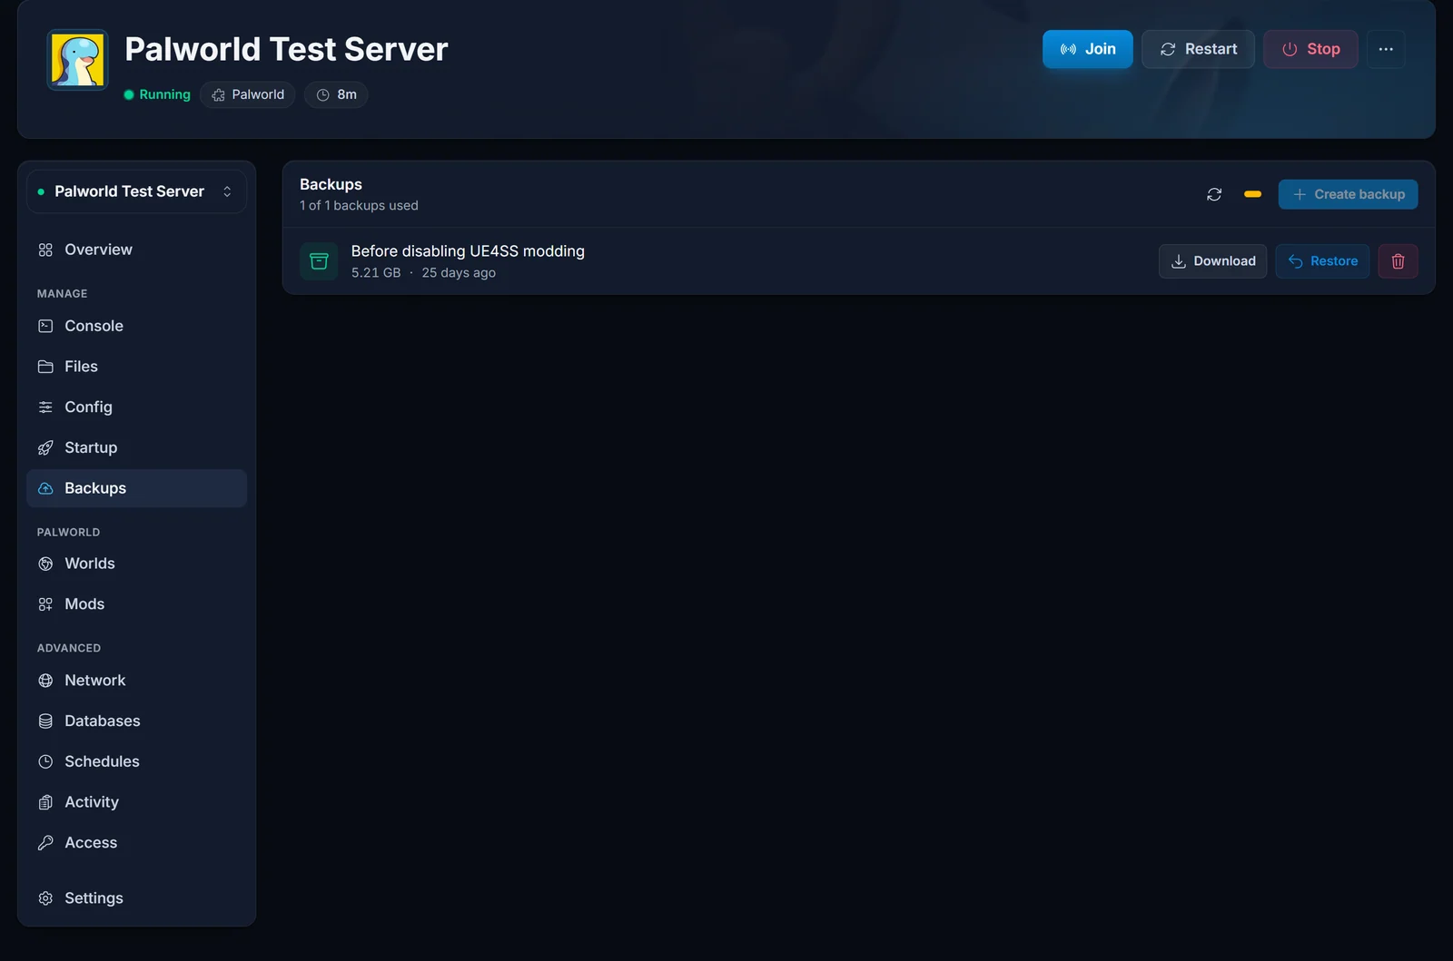
Task: Refresh the backups list
Action: click(1214, 194)
